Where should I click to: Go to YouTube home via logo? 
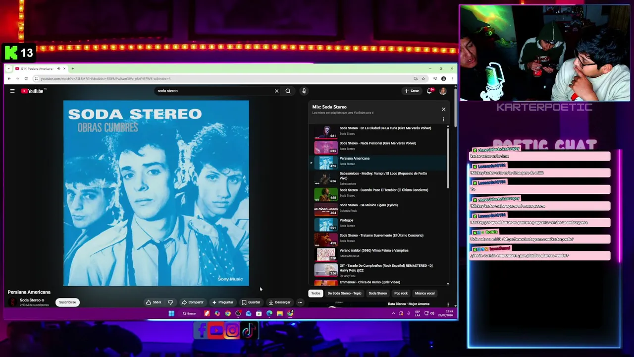(x=32, y=91)
